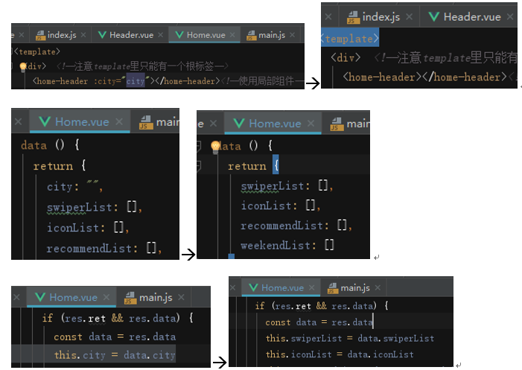Close Header.vue tab next to the Home.vue tab
Viewport: 522px width, 370px height.
(x=160, y=35)
